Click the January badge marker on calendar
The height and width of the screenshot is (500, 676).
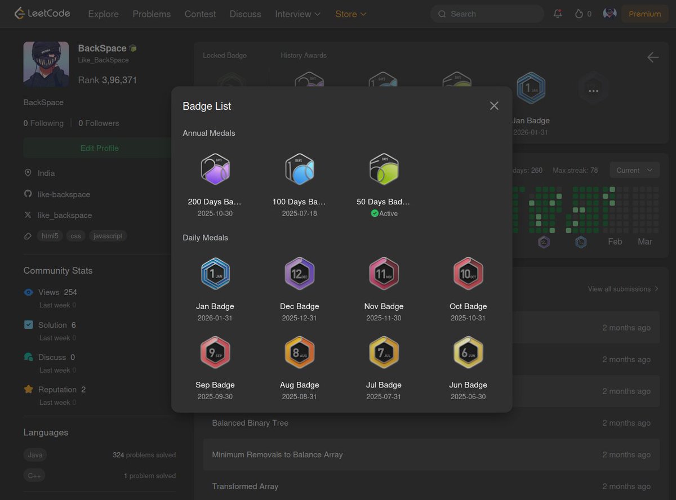(581, 242)
